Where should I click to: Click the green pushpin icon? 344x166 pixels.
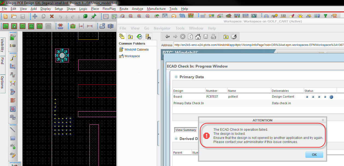93,16
